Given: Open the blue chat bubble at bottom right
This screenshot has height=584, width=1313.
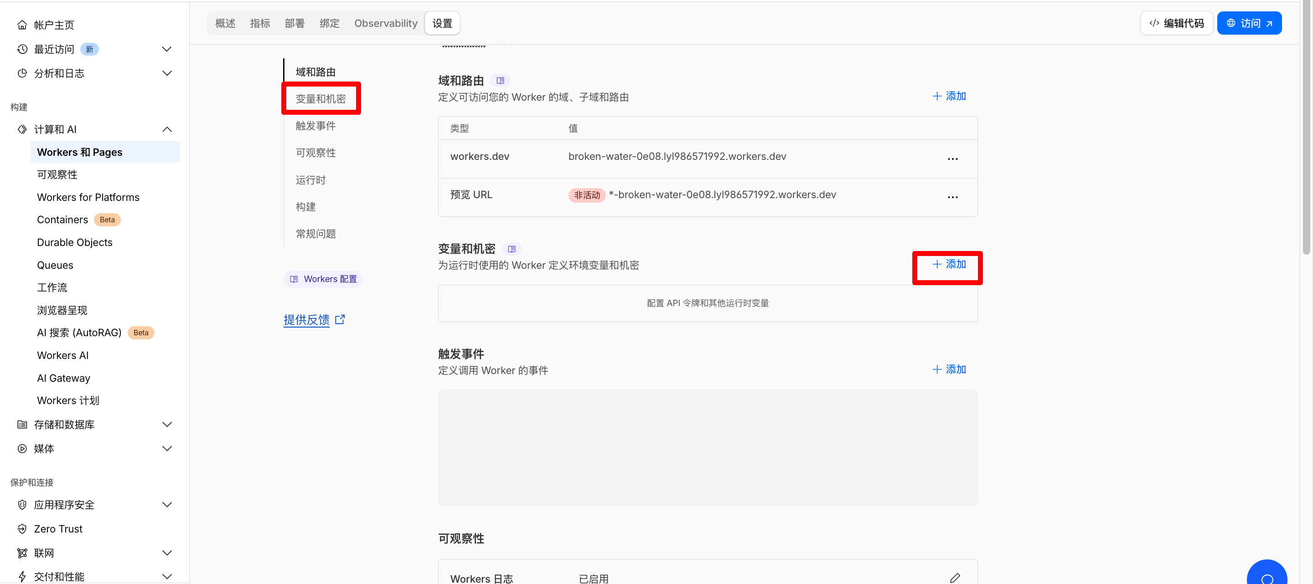Looking at the screenshot, I should (x=1266, y=575).
